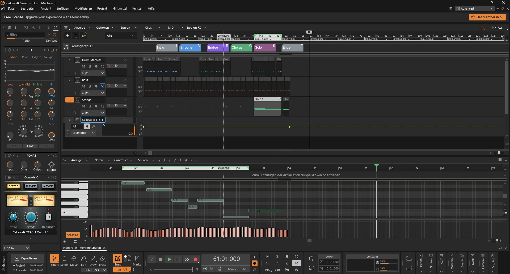Click the Chorus arranger section

click(x=241, y=48)
